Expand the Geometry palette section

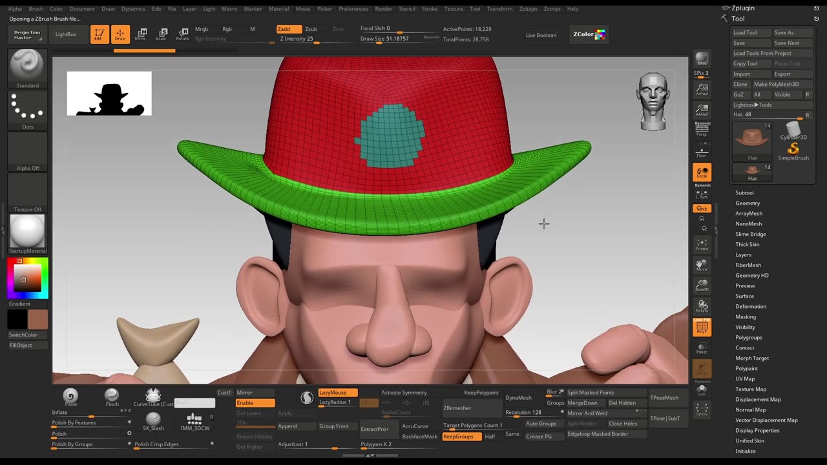[748, 203]
